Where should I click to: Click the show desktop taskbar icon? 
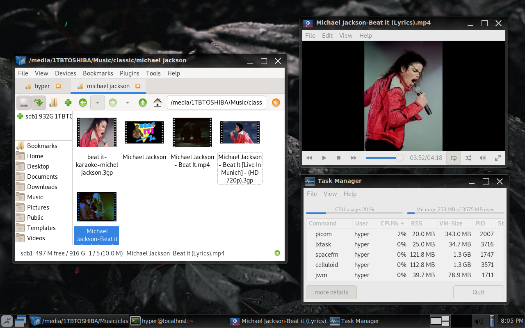click(21, 321)
